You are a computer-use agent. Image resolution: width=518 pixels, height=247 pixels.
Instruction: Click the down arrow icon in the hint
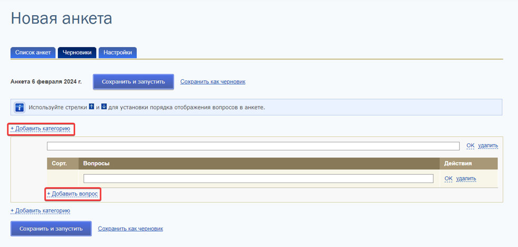(104, 106)
